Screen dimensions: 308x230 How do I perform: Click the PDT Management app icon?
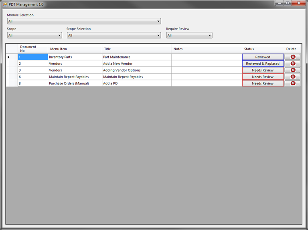(x=5, y=4)
